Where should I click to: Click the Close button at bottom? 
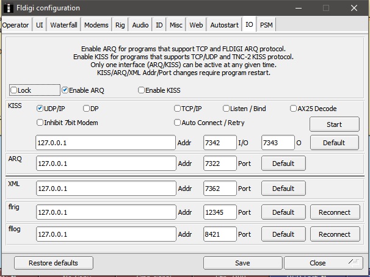(323, 263)
